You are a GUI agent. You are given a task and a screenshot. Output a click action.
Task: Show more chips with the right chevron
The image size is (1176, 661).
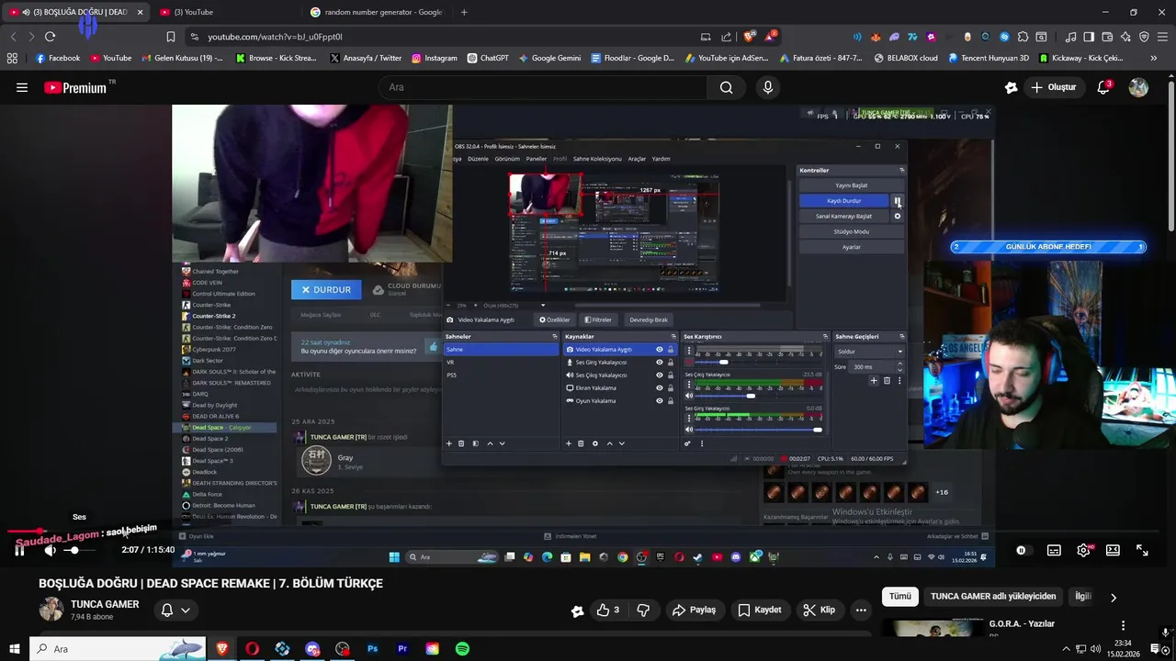click(1113, 598)
